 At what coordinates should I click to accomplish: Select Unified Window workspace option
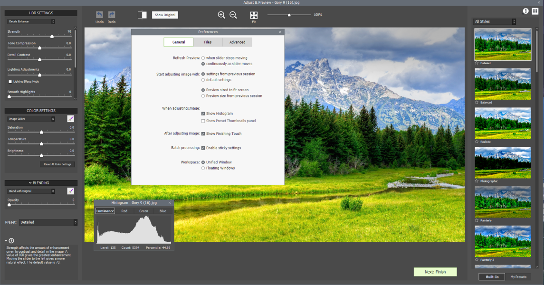pos(203,162)
